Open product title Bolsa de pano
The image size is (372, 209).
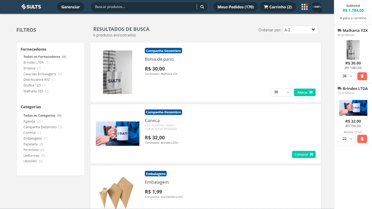(159, 59)
